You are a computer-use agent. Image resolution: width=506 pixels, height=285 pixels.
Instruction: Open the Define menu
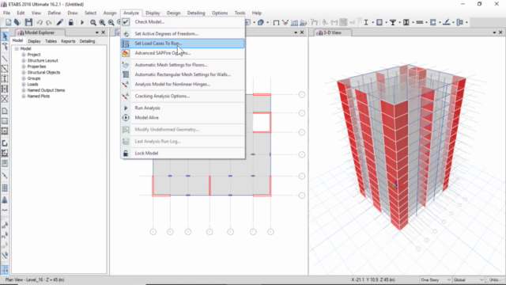coord(55,13)
